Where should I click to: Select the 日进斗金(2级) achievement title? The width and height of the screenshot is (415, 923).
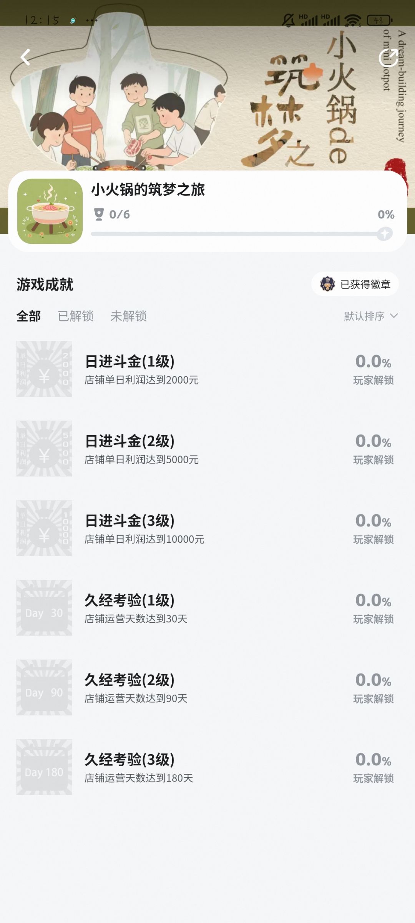pos(130,441)
